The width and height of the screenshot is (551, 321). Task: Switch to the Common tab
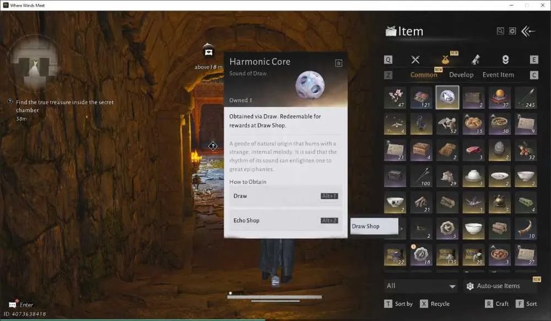pos(424,75)
